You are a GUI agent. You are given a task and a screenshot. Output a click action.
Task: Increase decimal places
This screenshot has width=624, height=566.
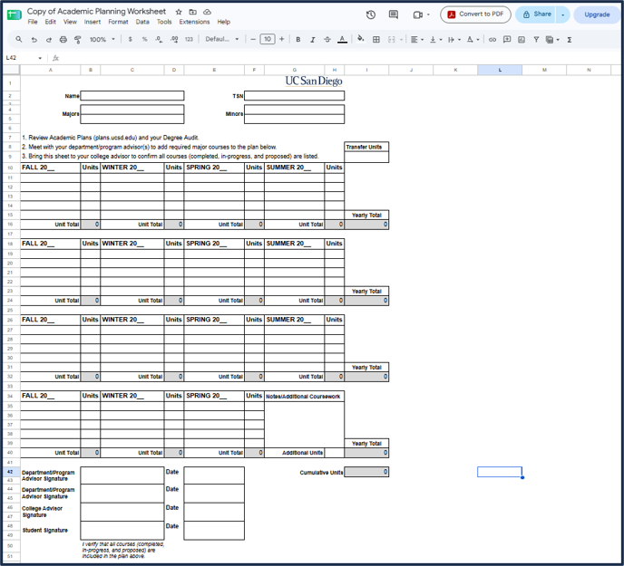pyautogui.click(x=174, y=39)
